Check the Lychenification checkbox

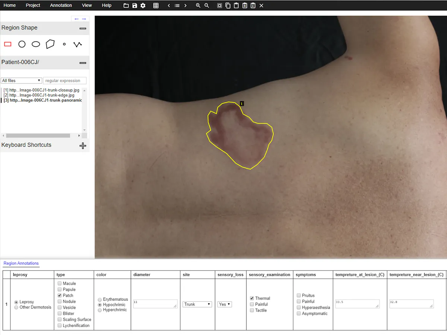pyautogui.click(x=60, y=326)
